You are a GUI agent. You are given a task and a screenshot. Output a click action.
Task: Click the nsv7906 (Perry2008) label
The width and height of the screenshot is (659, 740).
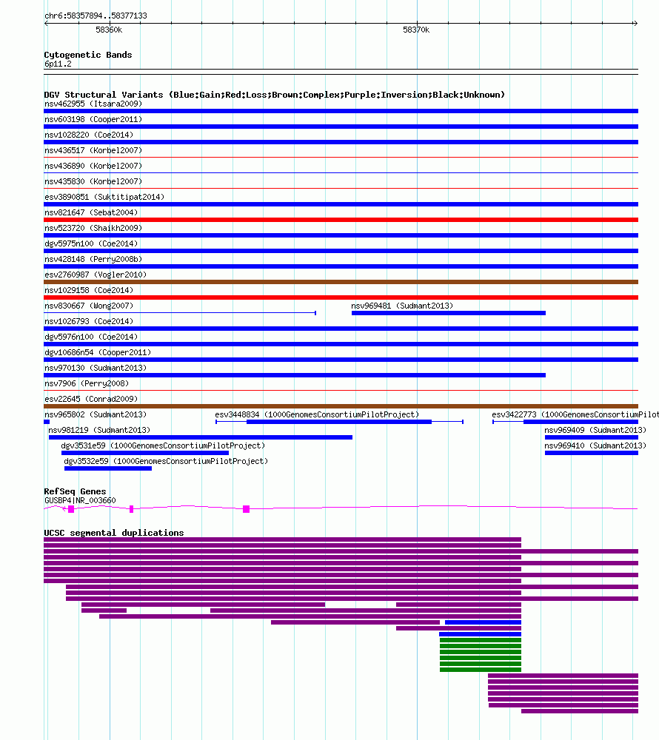[87, 384]
